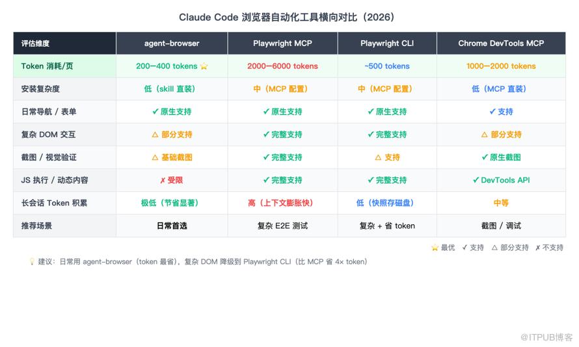Screen dimensions: 579x347
Task: Click the lightbulb icon before 建议
Action: coord(32,261)
